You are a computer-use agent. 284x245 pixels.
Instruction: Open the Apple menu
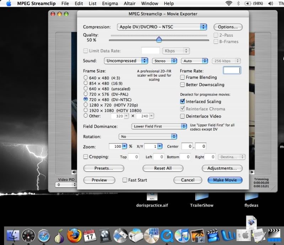[x=9, y=4]
